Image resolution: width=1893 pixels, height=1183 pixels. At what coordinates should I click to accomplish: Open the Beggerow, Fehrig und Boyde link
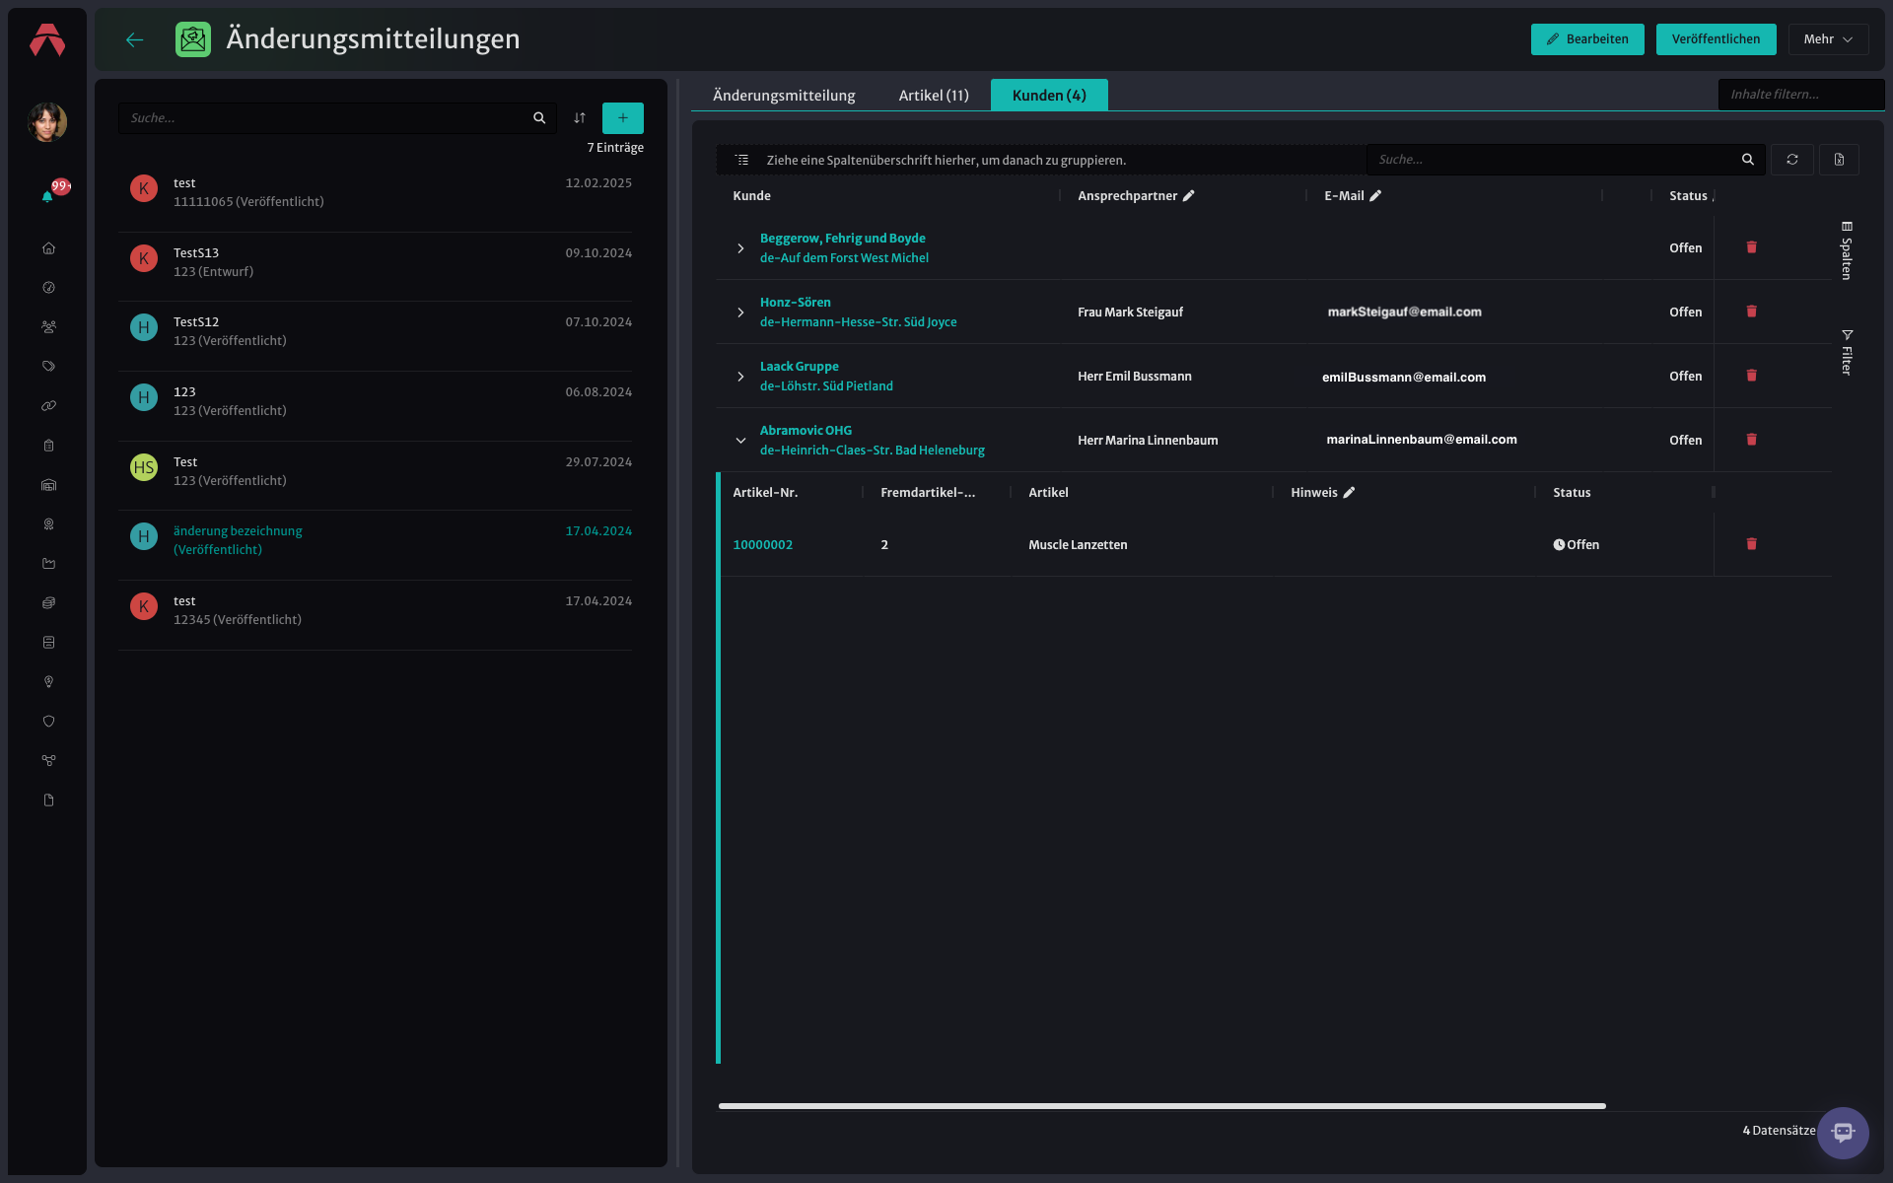pos(843,239)
